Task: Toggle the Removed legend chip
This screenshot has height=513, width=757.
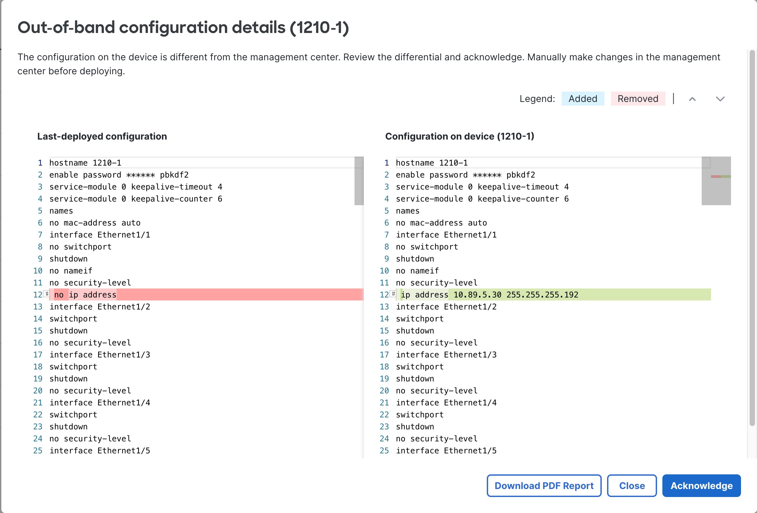Action: [637, 99]
